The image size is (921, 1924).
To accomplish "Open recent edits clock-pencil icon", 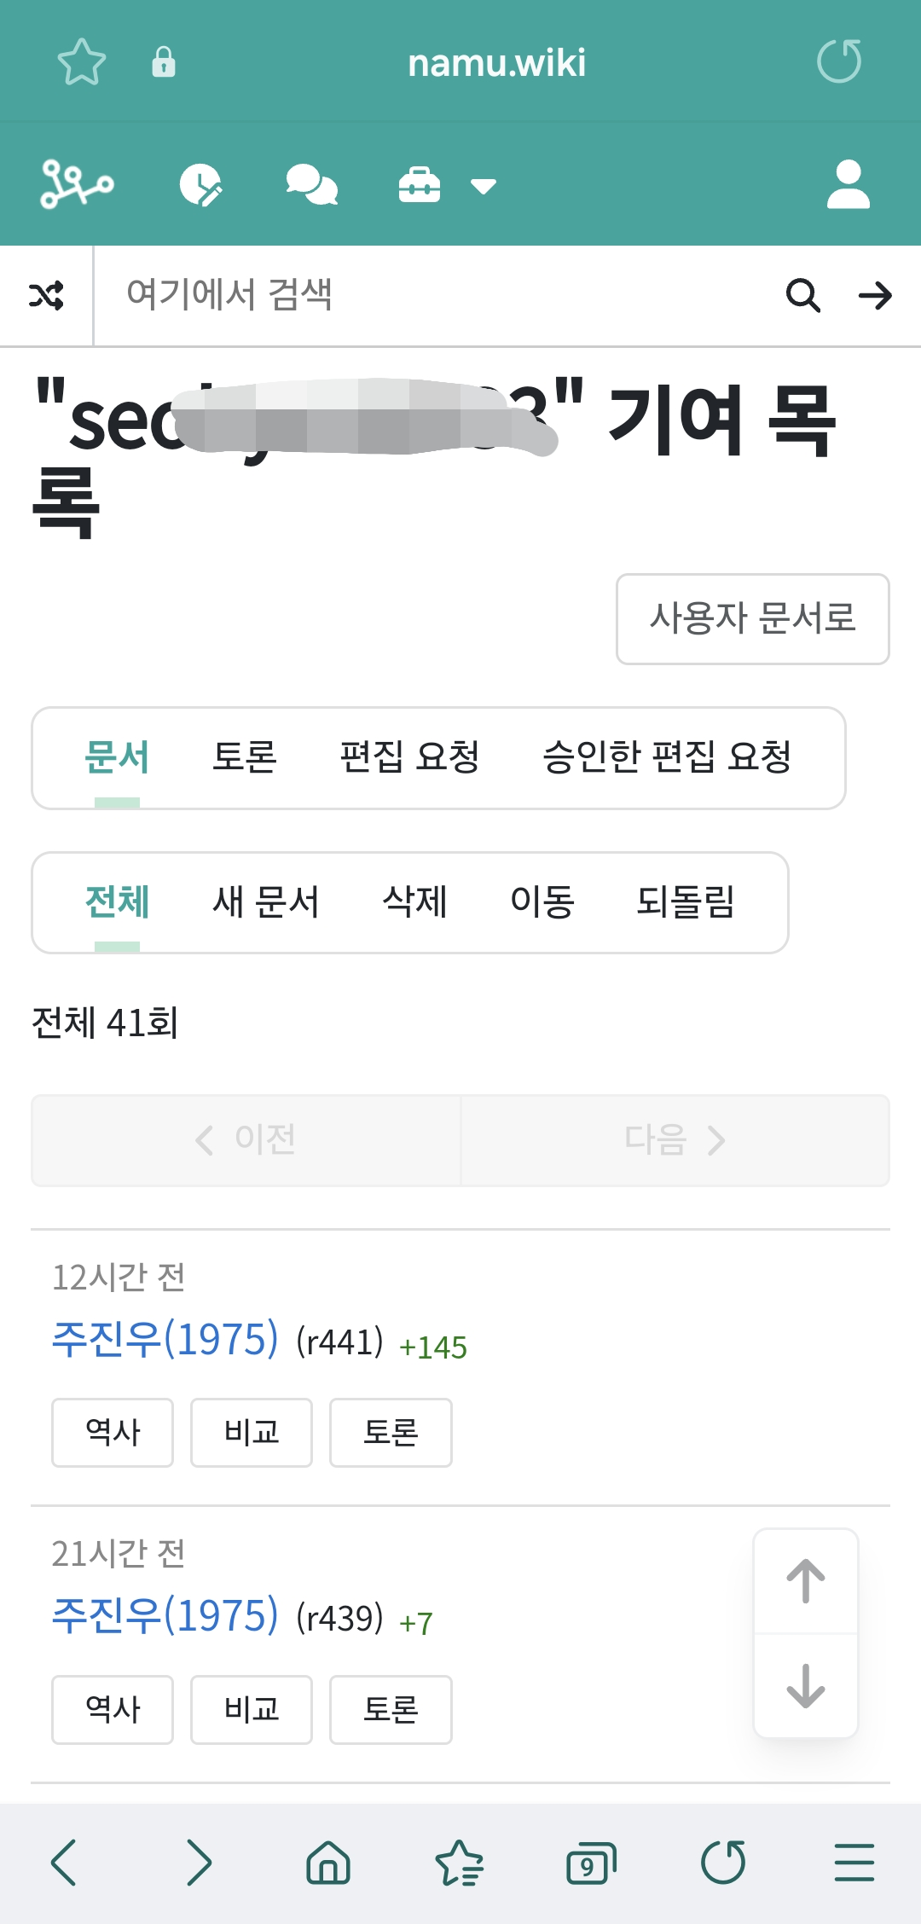I will tap(201, 184).
